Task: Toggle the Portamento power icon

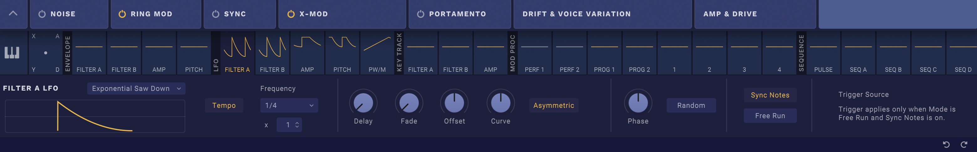Action: [x=420, y=14]
